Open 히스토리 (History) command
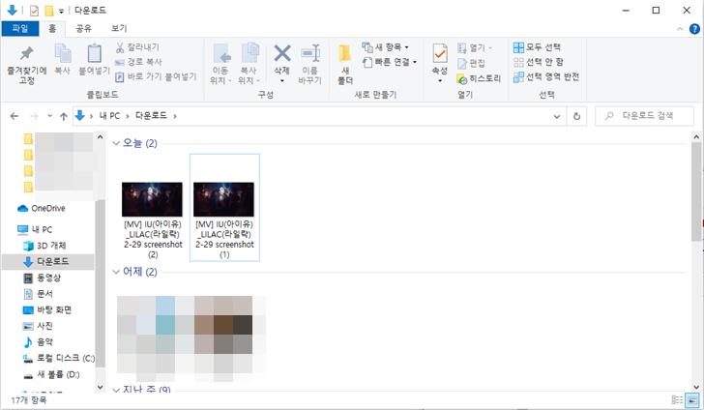 tap(479, 78)
